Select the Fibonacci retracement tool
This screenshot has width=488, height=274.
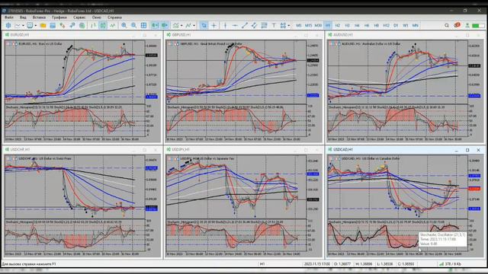264,25
